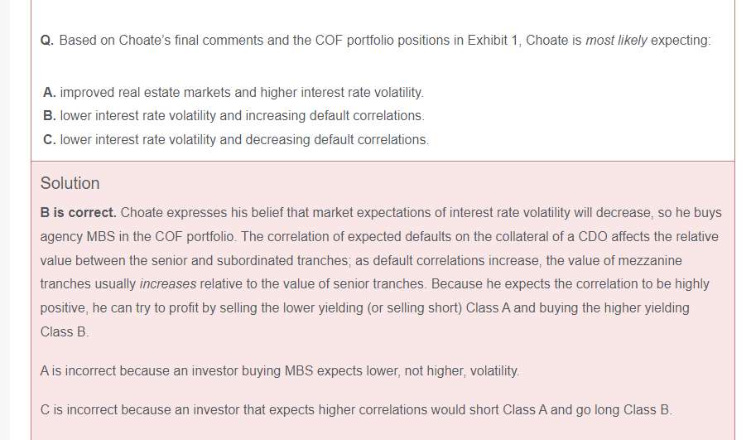This screenshot has width=751, height=440.
Task: Click the 'A is incorrect' explanation line
Action: [x=280, y=370]
